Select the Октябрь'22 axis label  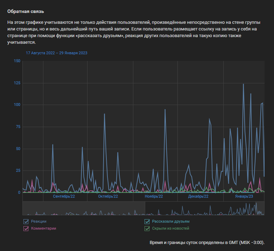point(108,196)
